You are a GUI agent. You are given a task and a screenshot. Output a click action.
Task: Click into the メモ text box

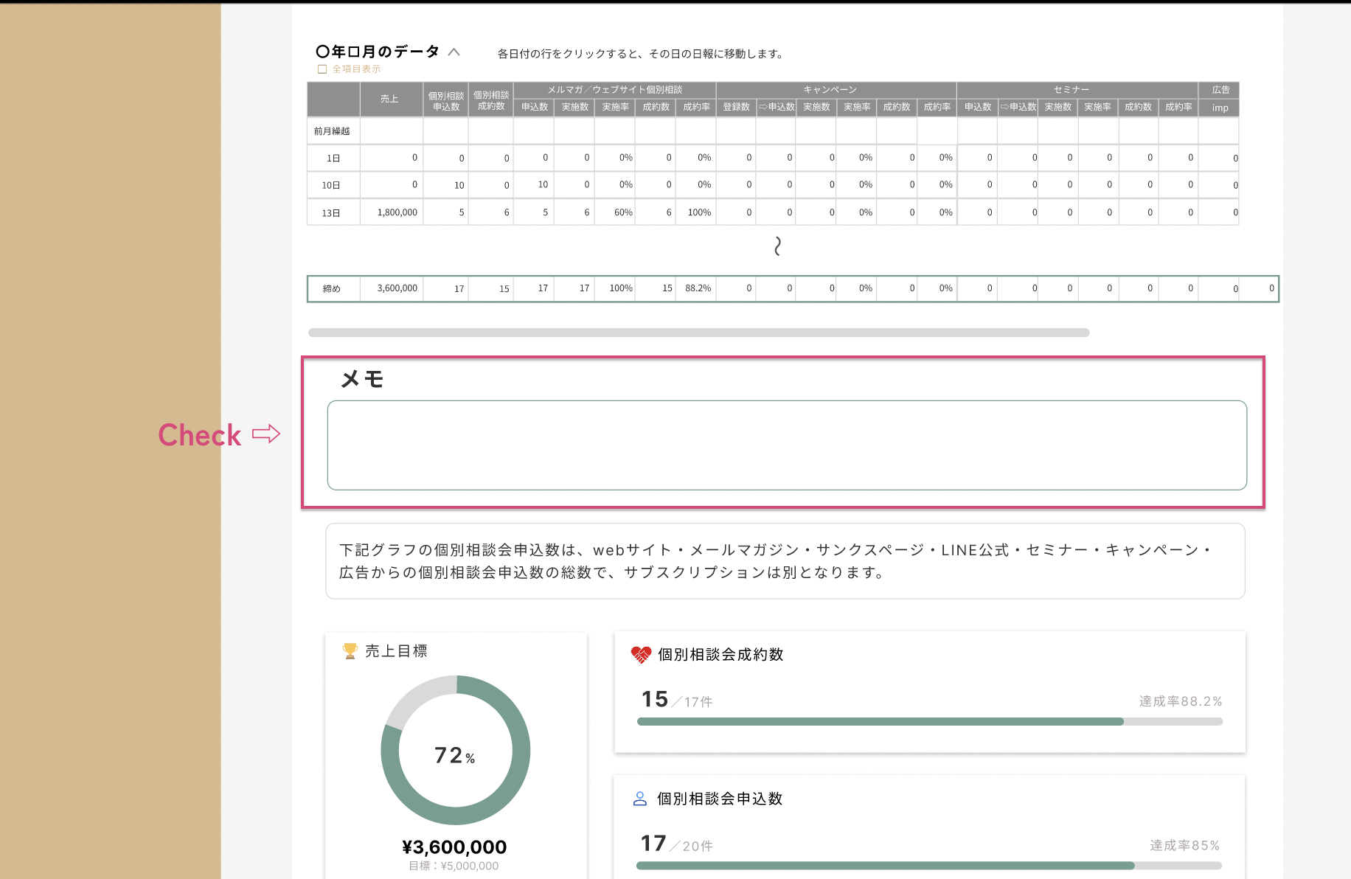[x=786, y=445]
